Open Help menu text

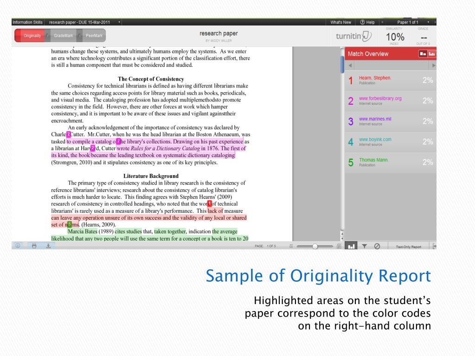tap(371, 22)
